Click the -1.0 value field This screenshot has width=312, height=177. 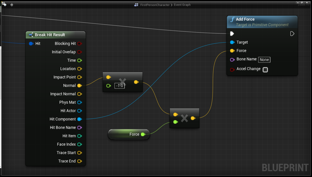pos(119,86)
